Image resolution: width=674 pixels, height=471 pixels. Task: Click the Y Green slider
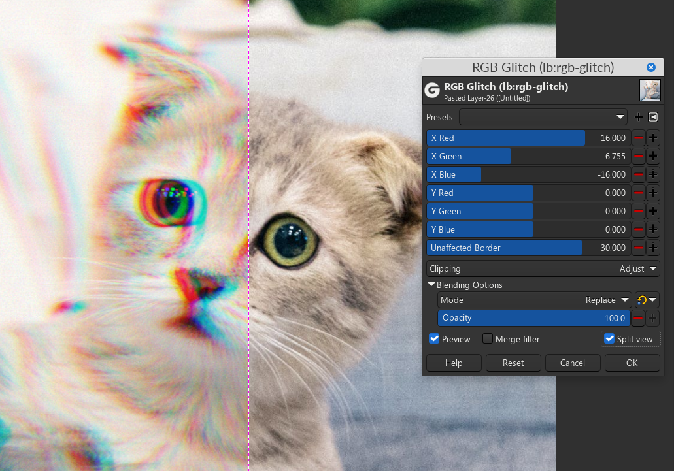click(x=529, y=211)
